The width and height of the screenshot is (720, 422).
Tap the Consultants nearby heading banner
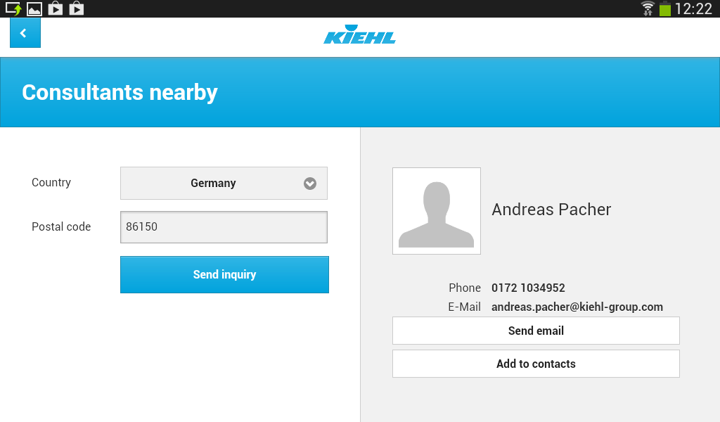click(x=360, y=92)
